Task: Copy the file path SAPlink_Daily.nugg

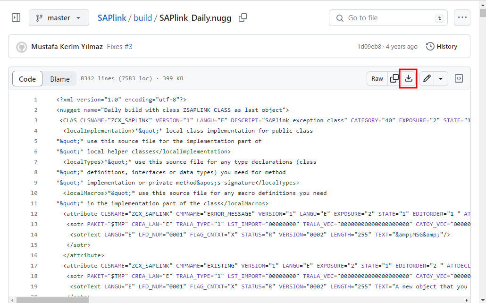Action: coord(243,17)
